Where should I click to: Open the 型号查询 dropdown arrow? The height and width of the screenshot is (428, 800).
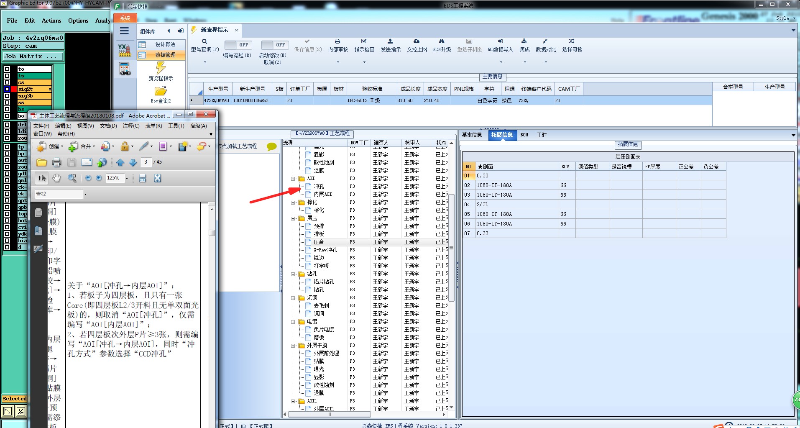click(205, 62)
